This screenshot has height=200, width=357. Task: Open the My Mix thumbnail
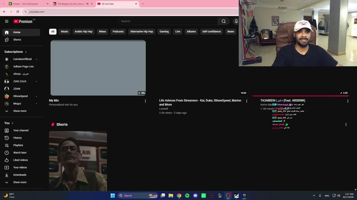coord(98,68)
